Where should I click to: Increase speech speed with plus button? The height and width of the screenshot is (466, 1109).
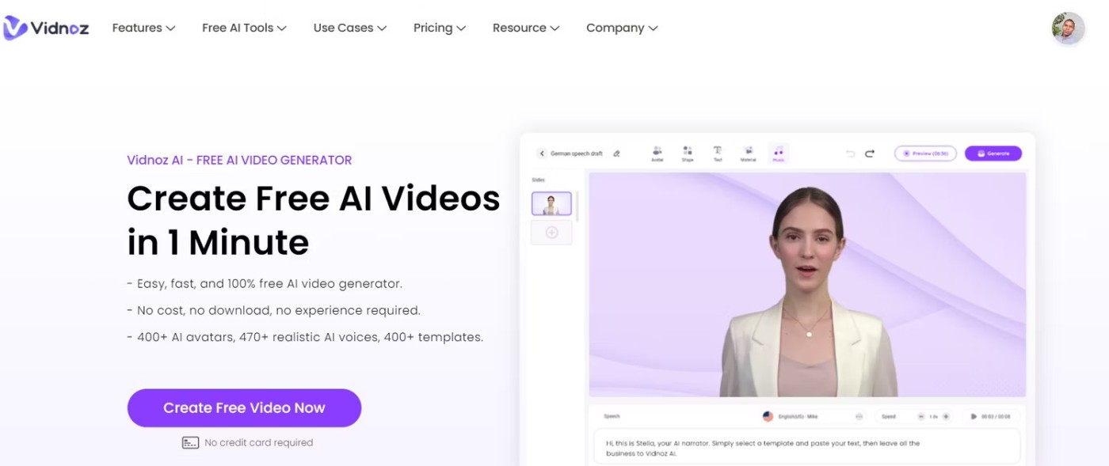coord(946,416)
